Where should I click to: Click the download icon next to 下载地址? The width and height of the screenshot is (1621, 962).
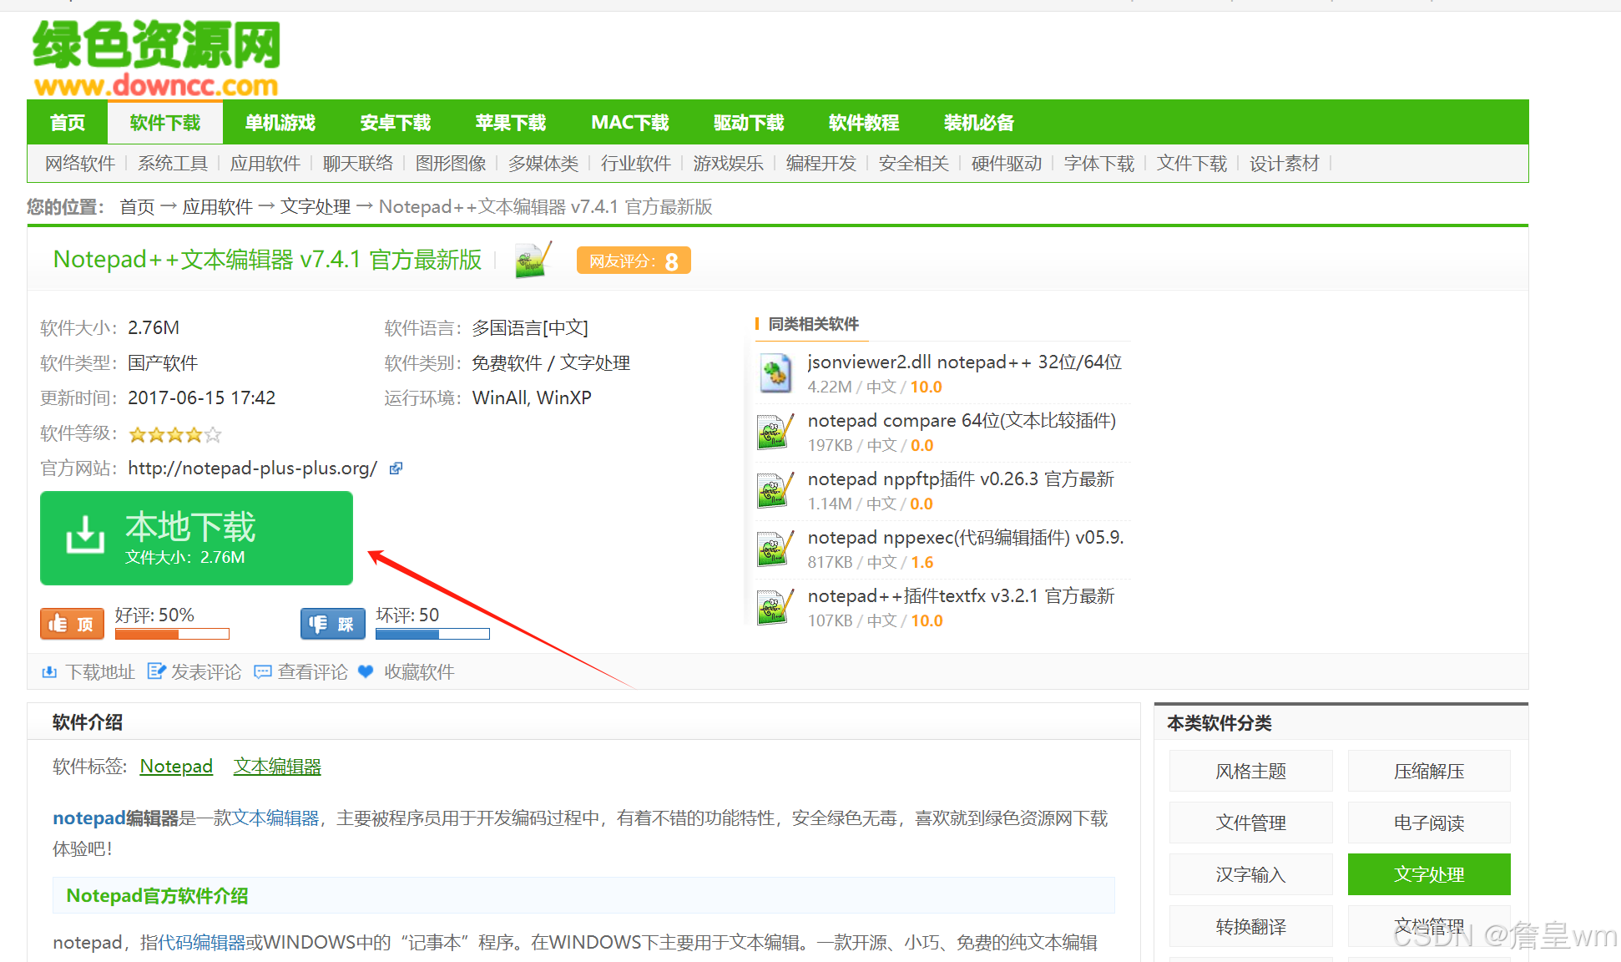pos(49,672)
